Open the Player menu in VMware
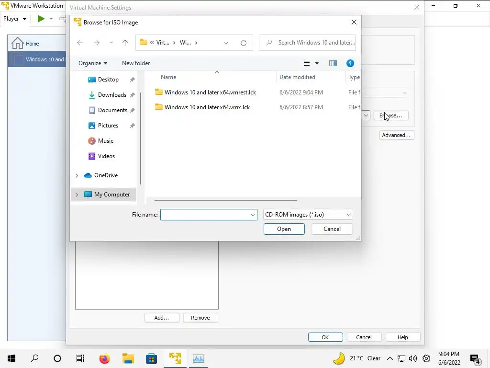Image resolution: width=490 pixels, height=368 pixels. point(15,19)
